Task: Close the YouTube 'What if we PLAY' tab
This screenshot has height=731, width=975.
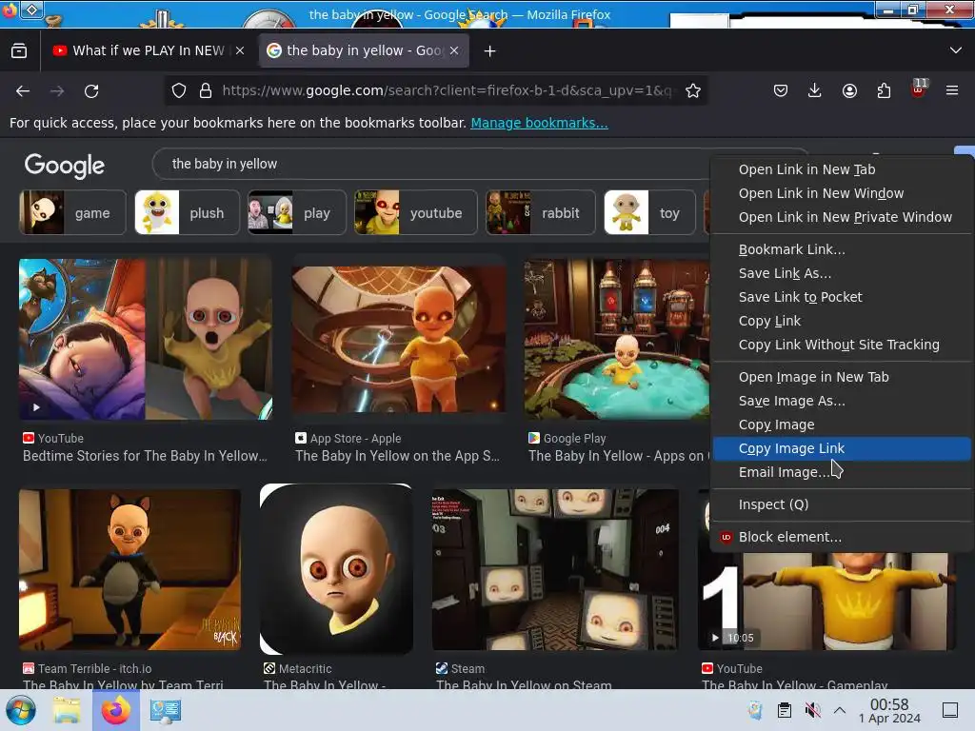Action: click(240, 51)
